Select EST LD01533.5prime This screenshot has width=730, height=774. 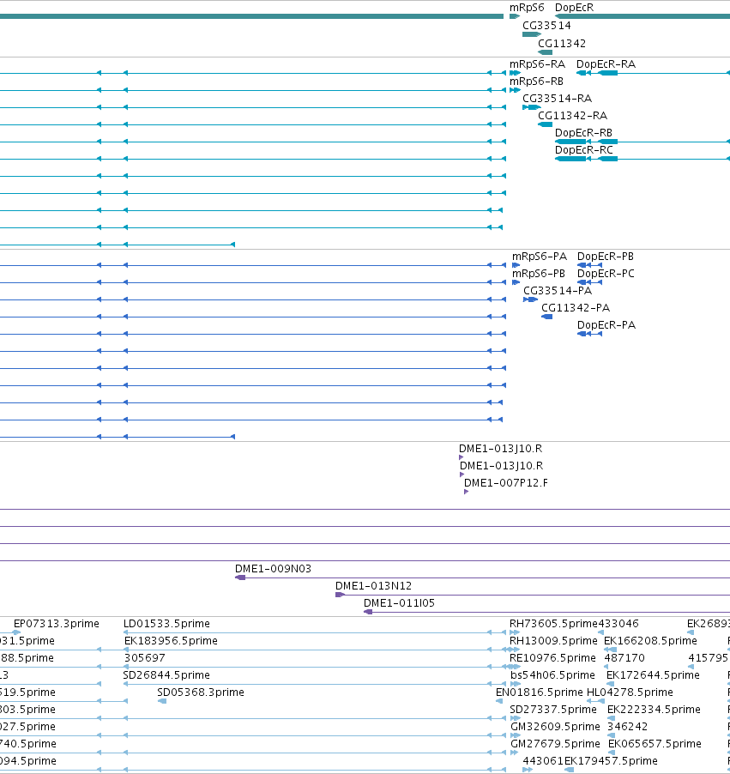tap(166, 624)
